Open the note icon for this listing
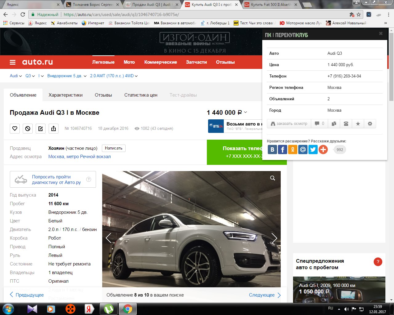The height and width of the screenshot is (315, 394). pyautogui.click(x=41, y=128)
